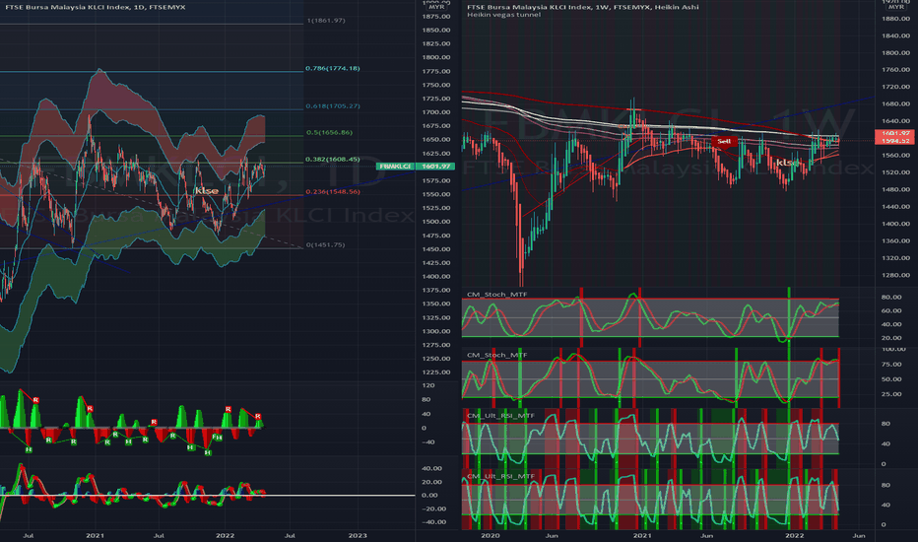Screen dimensions: 918x542
Task: Click Fibonacci level label 1(1861.97)
Action: 326,21
